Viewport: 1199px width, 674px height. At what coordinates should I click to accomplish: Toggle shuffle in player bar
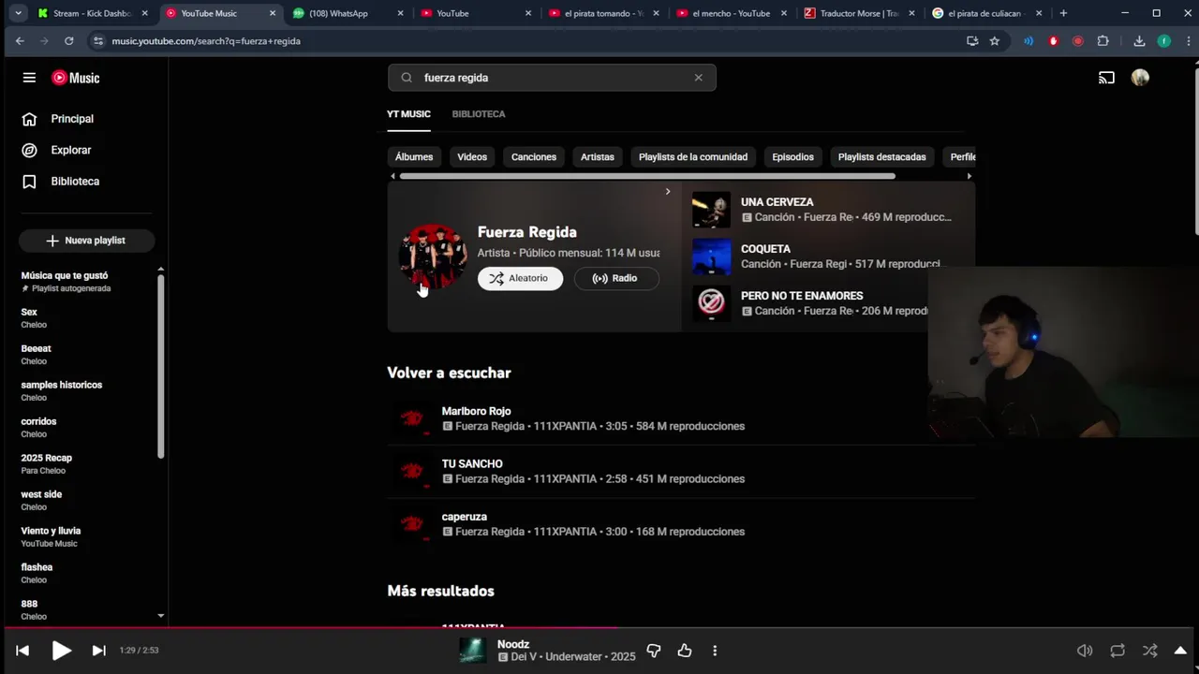click(x=1149, y=651)
